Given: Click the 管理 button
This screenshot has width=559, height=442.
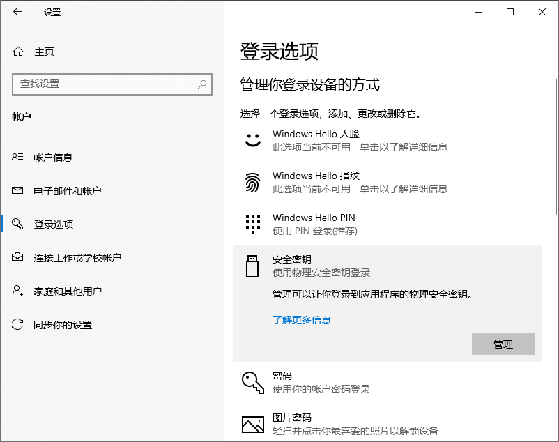Looking at the screenshot, I should 503,344.
